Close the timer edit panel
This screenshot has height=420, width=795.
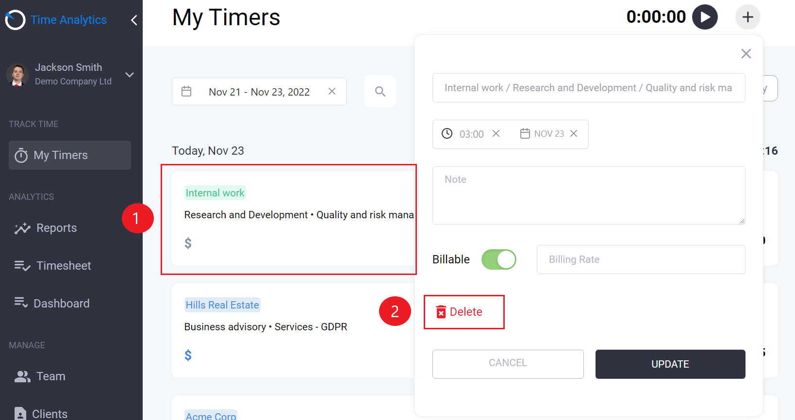pos(746,53)
